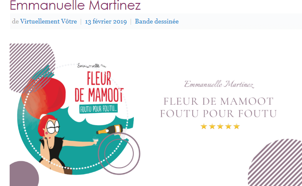
Task: Click the last gold rating star
Action: point(237,127)
